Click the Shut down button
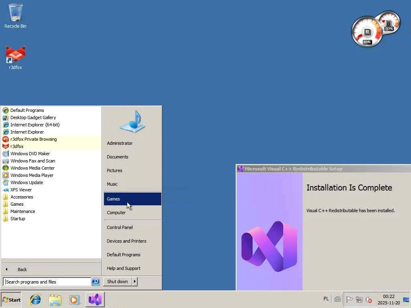The image size is (411, 308). point(118,282)
